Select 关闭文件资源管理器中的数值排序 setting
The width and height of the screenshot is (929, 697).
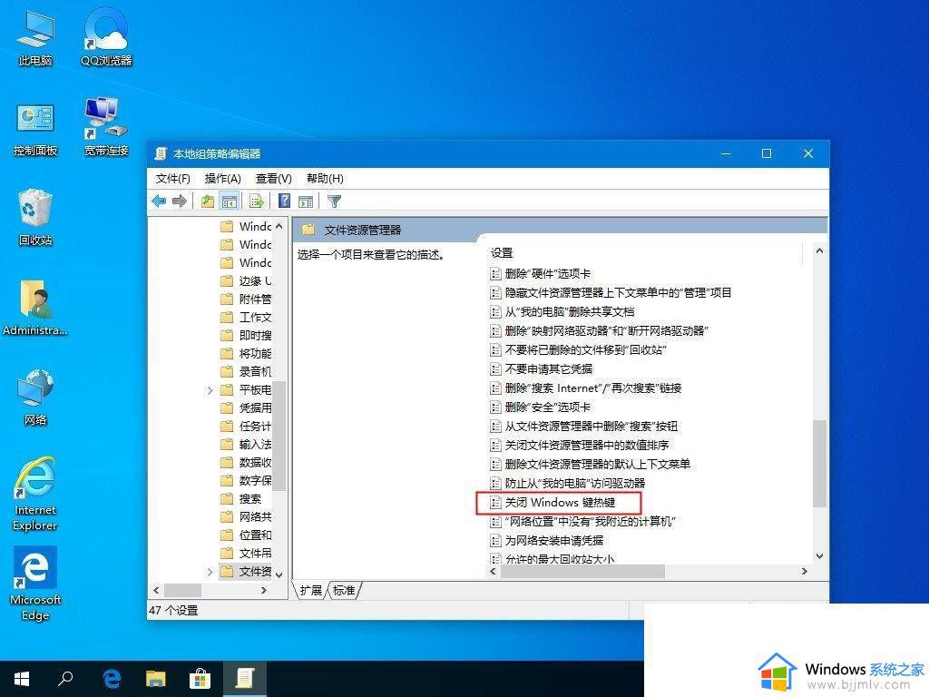[x=580, y=445]
